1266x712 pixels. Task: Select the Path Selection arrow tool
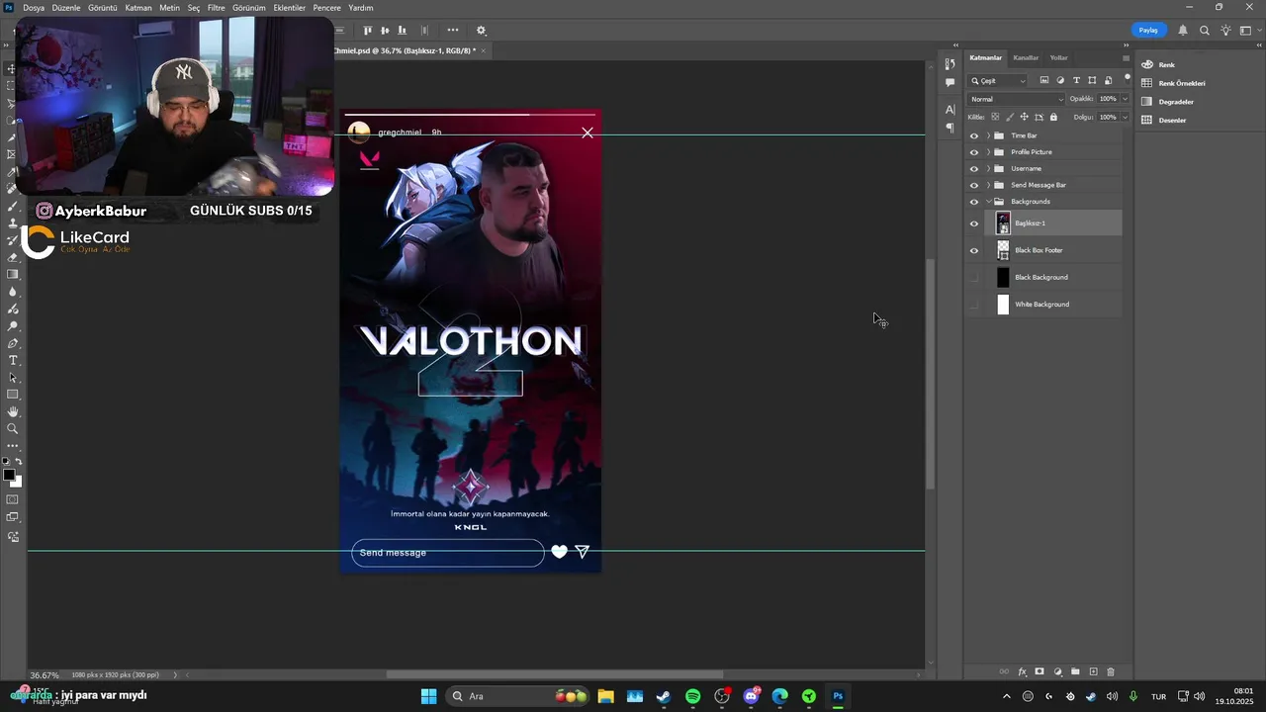tap(13, 378)
